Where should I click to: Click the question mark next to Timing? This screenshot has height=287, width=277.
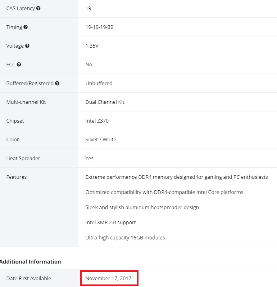[x=26, y=27]
